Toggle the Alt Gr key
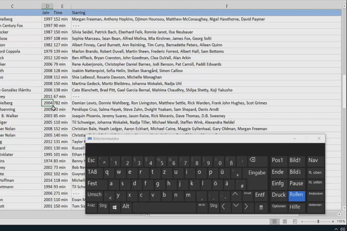This screenshot has width=347, height=231. point(202,207)
